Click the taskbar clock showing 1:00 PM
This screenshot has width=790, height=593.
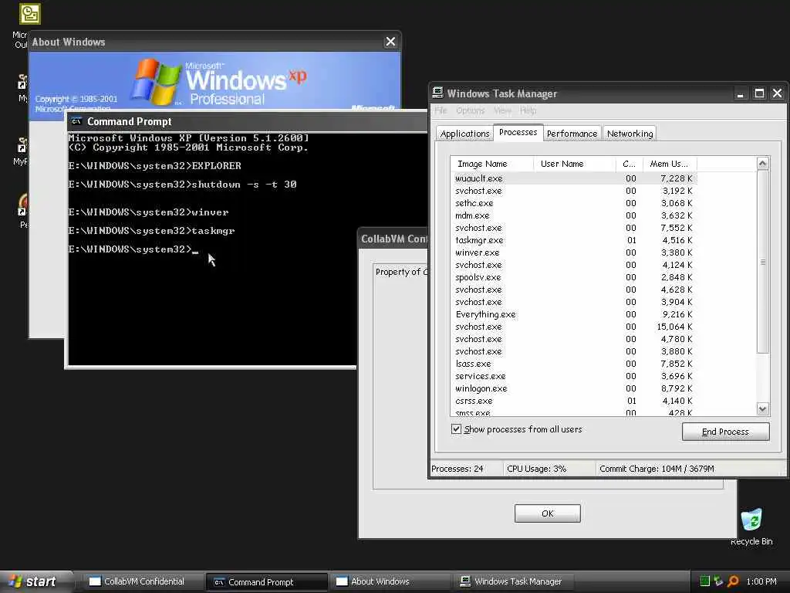(x=761, y=581)
